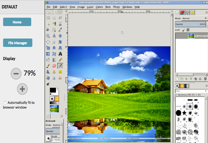Viewport: 208px width, 143px height.
Task: Switch to the Undo History tab
Action: pyautogui.click(x=192, y=13)
